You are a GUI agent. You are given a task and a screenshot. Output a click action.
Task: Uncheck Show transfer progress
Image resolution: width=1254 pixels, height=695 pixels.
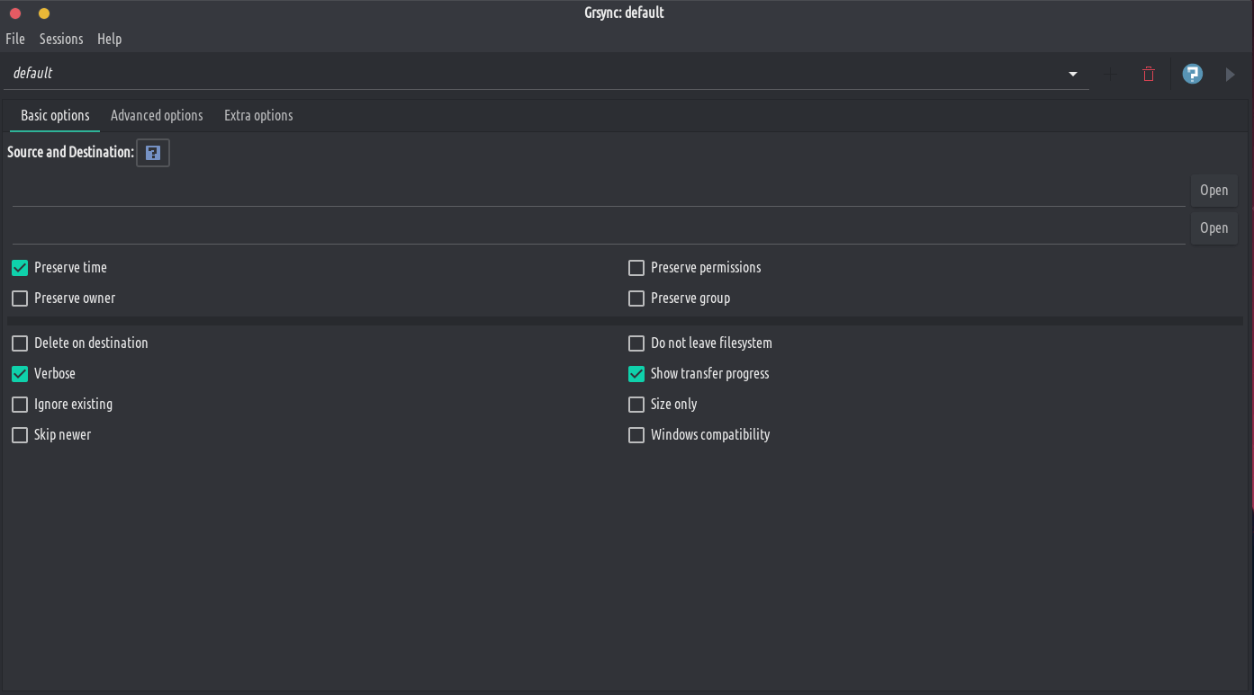636,374
